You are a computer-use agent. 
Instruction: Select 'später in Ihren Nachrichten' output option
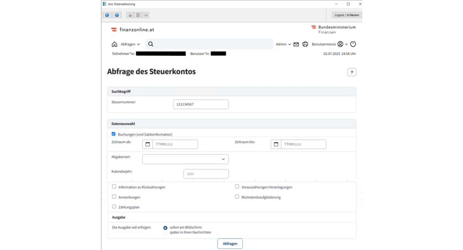coord(165,233)
